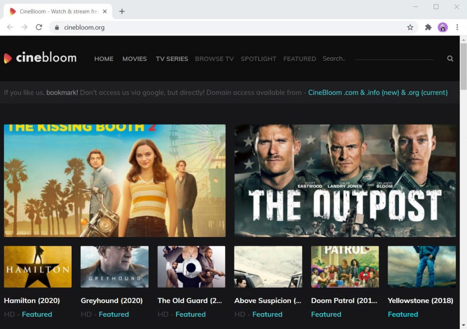Click the cinebloom logo icon

point(8,58)
